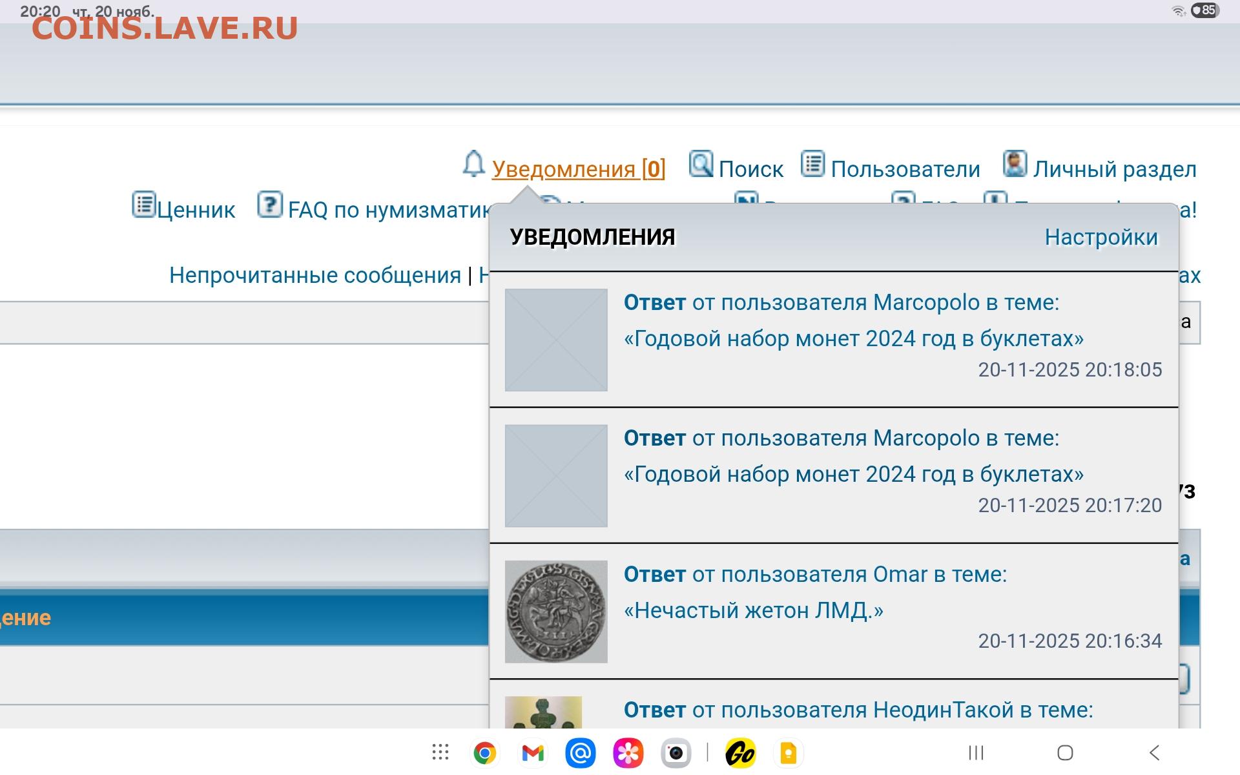Click the FAQ по нумизматике question icon
The width and height of the screenshot is (1240, 775).
[269, 205]
